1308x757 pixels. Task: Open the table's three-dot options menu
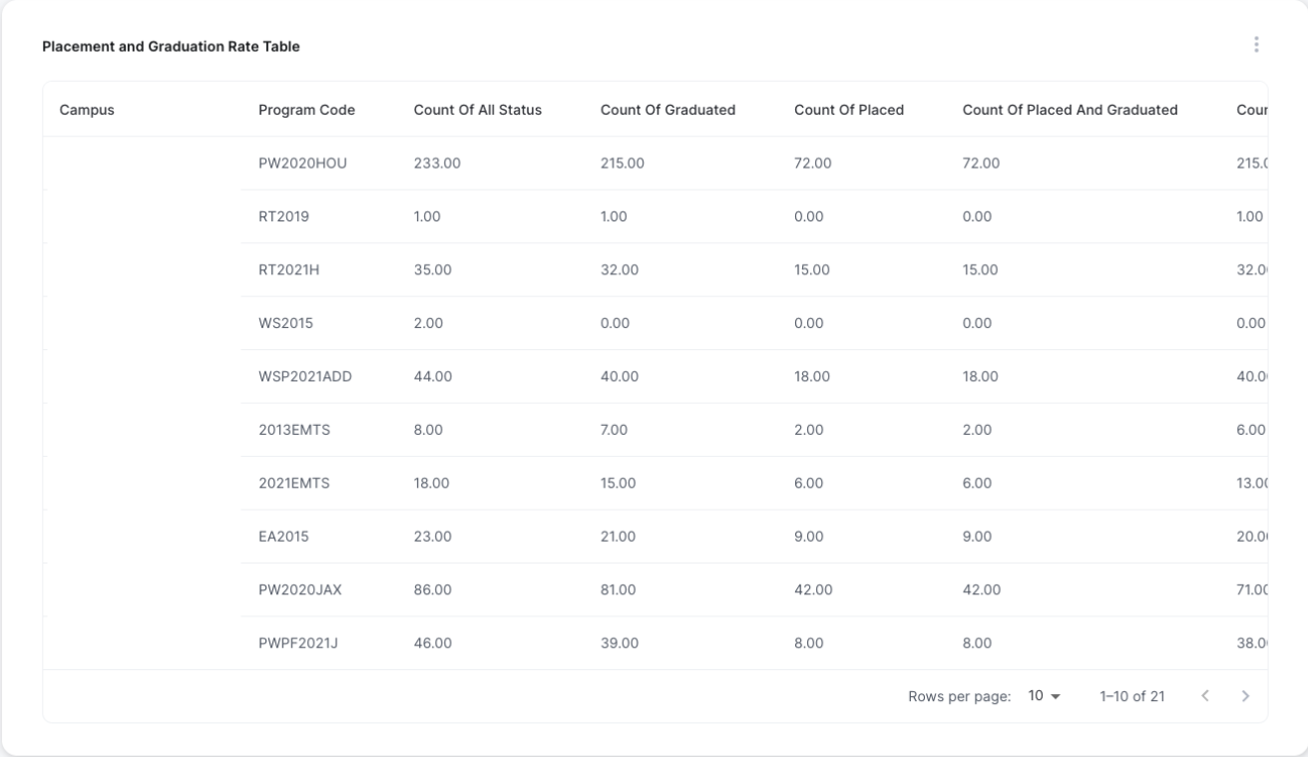point(1256,45)
